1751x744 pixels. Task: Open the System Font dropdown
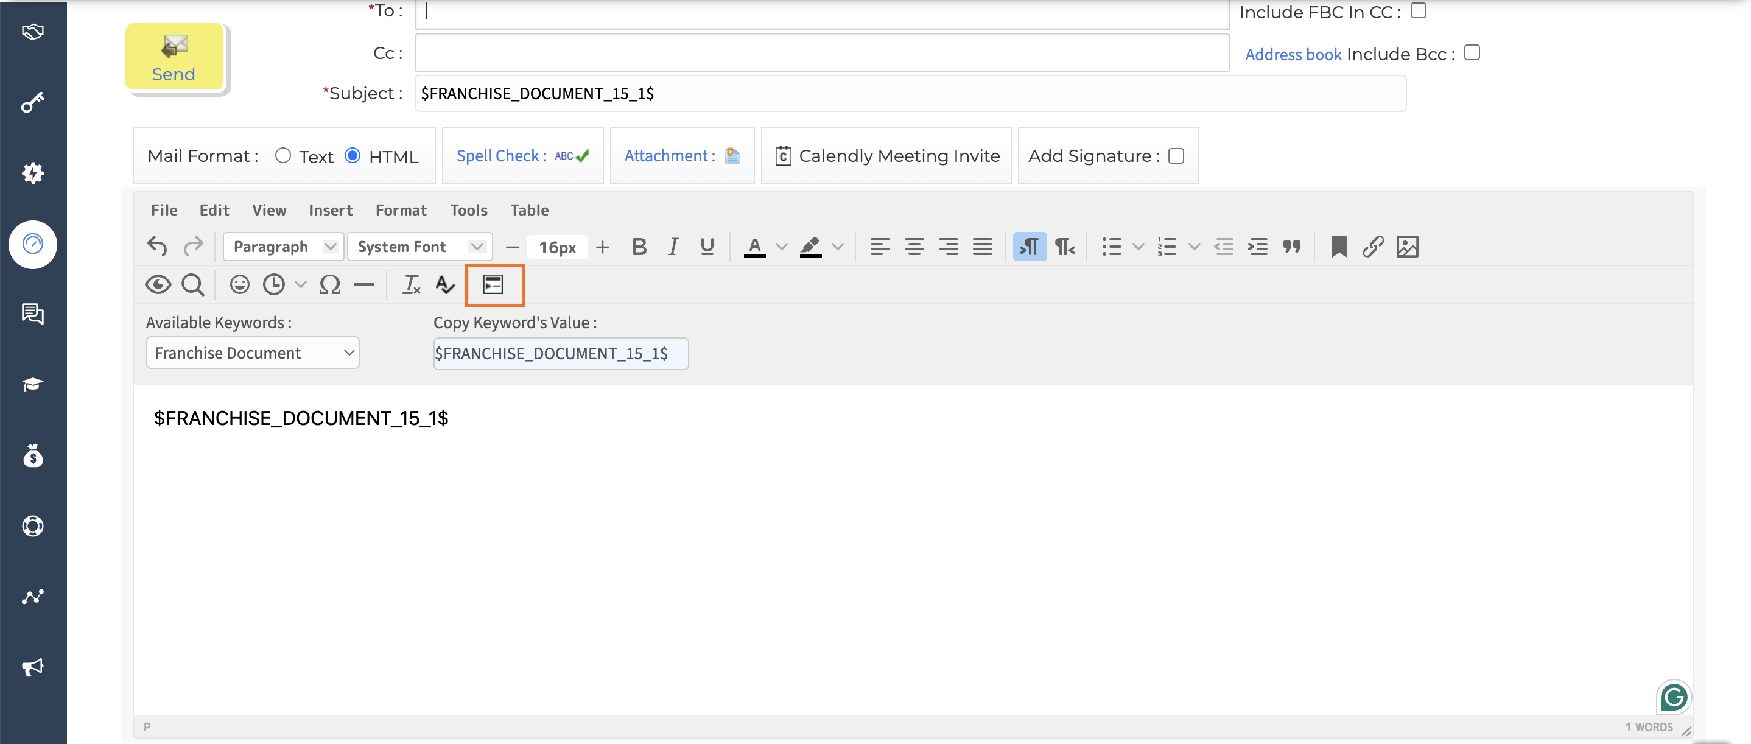pyautogui.click(x=419, y=246)
